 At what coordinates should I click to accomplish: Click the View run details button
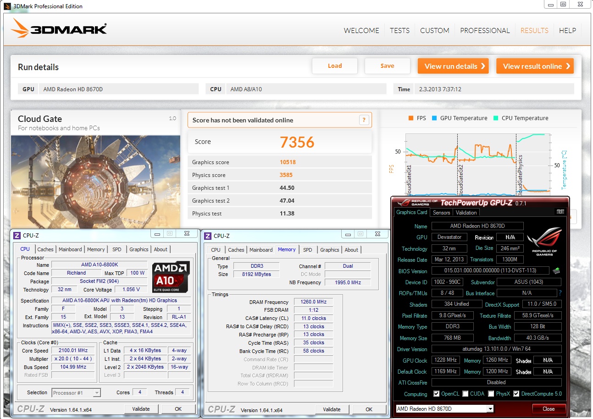(453, 66)
